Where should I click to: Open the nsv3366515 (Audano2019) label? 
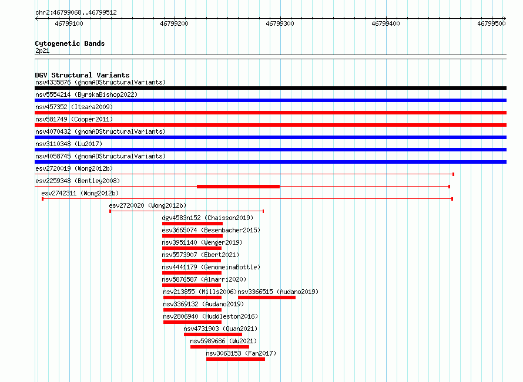[278, 292]
